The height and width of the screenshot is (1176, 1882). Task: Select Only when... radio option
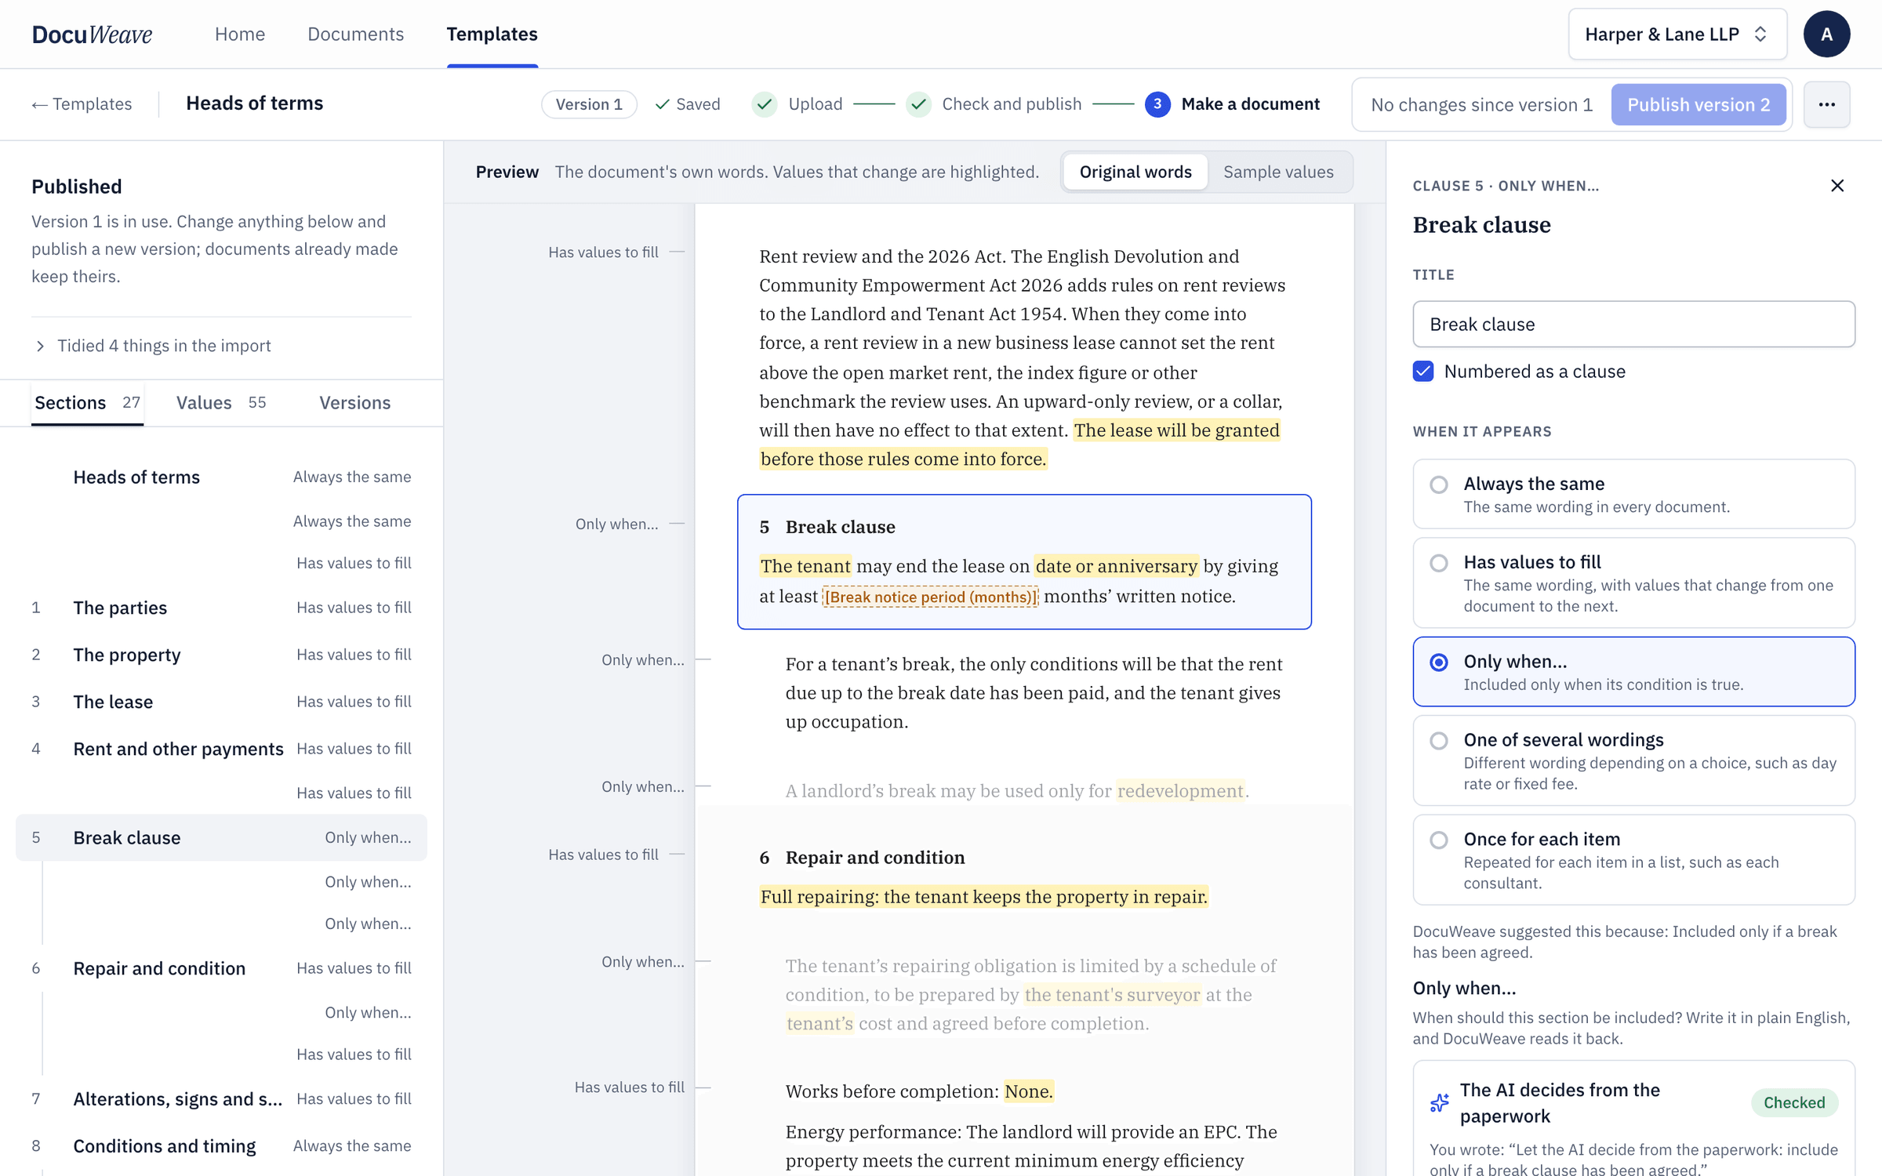click(1633, 672)
